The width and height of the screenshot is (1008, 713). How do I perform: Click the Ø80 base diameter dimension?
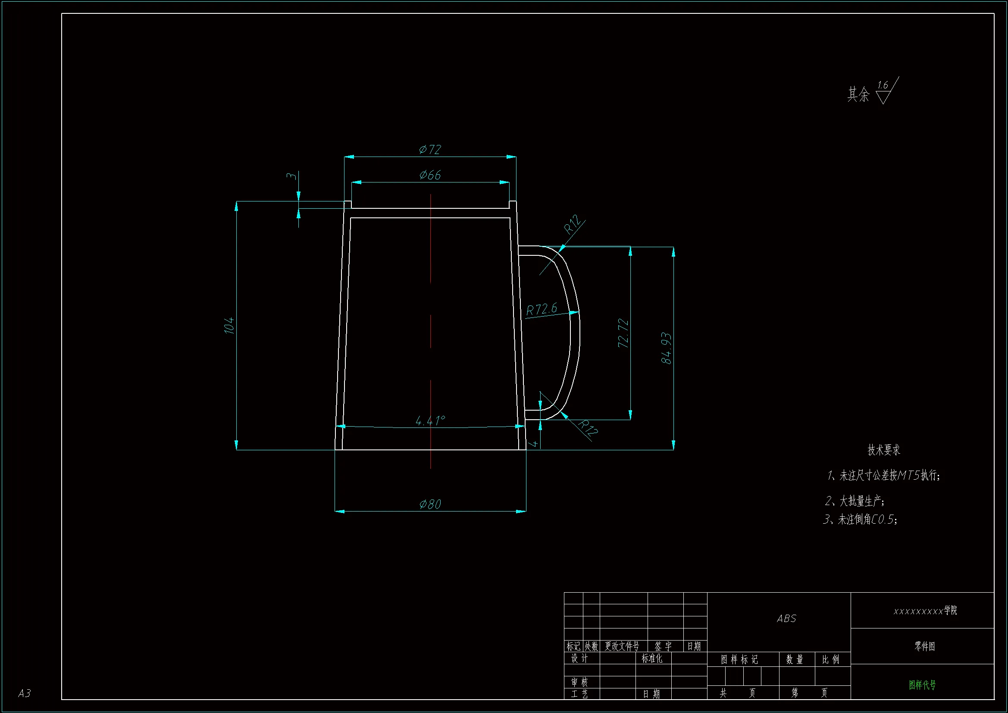pyautogui.click(x=430, y=504)
